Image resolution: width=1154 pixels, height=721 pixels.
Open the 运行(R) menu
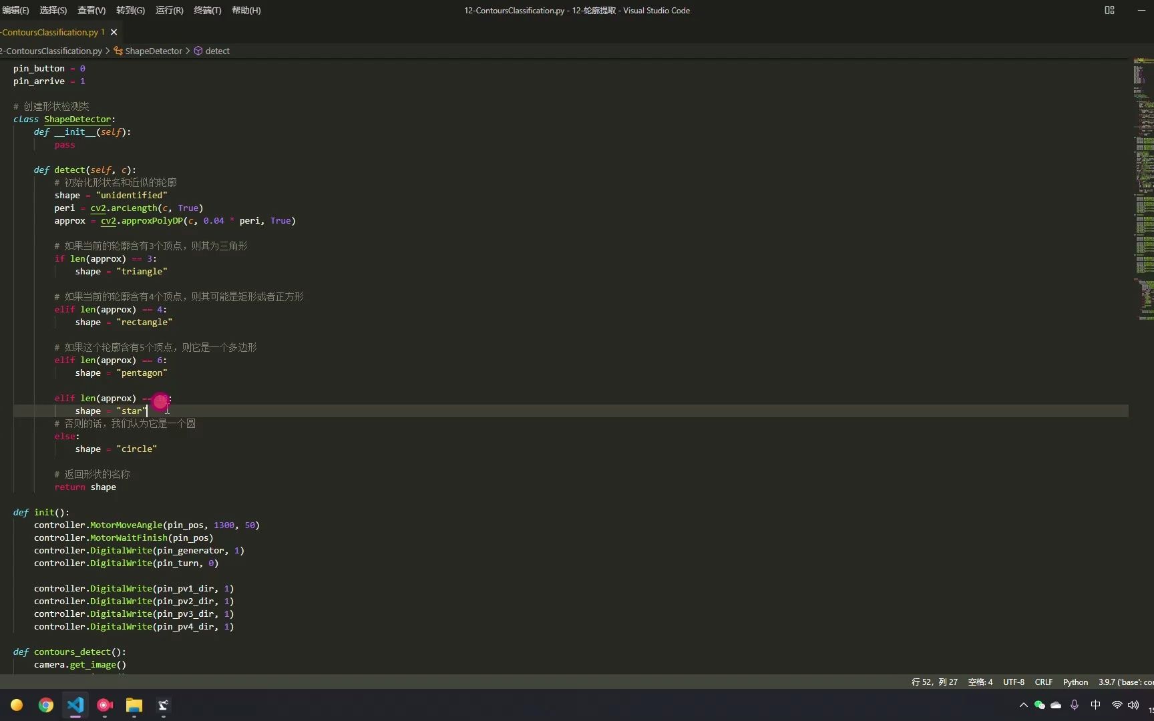tap(168, 10)
